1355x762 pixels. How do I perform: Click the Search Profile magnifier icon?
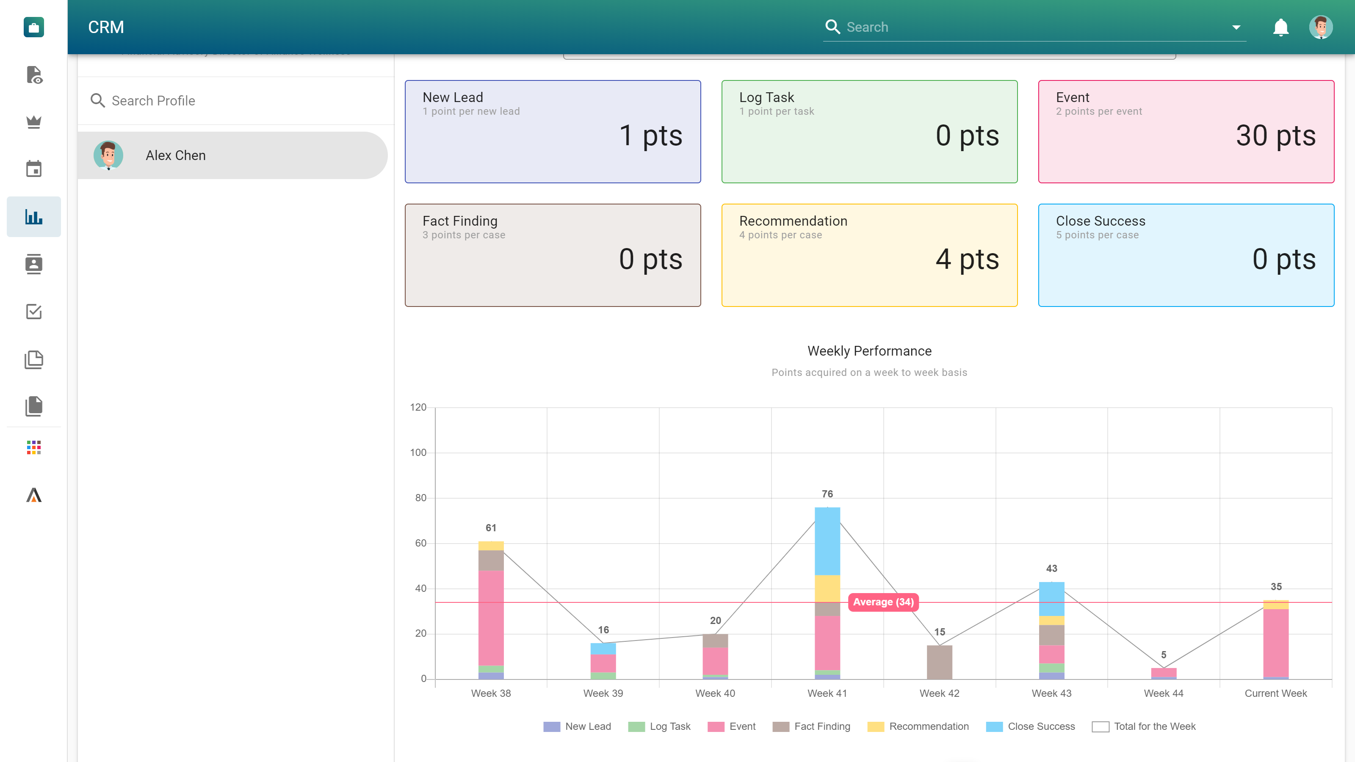click(x=97, y=100)
